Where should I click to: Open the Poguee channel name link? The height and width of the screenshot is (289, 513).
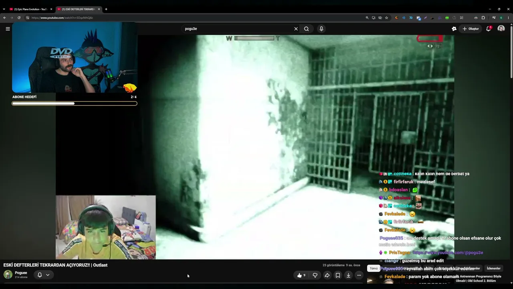(21, 273)
